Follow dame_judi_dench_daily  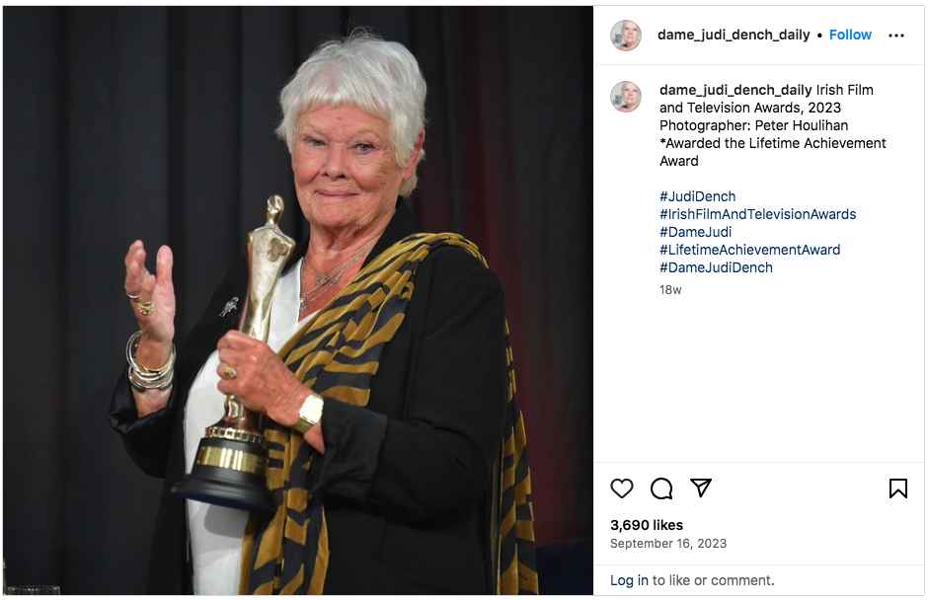[850, 35]
